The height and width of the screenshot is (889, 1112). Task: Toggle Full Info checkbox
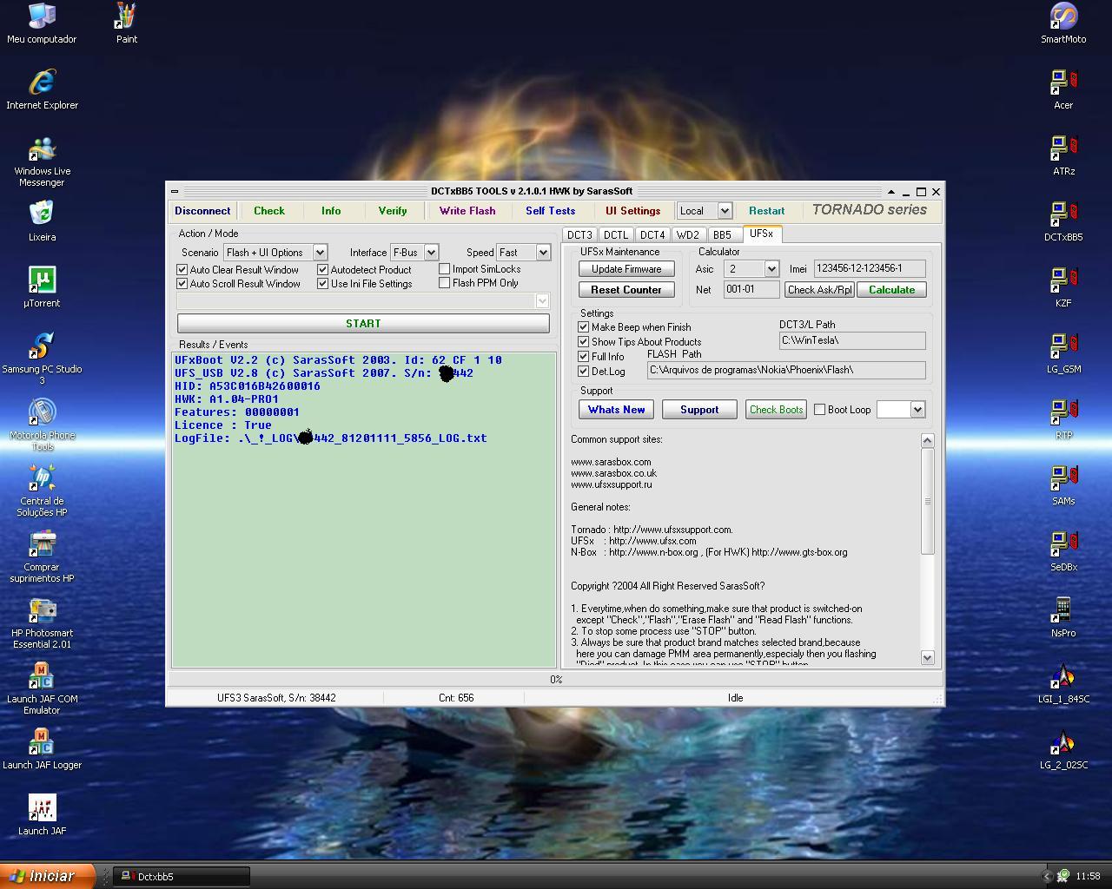pyautogui.click(x=584, y=357)
